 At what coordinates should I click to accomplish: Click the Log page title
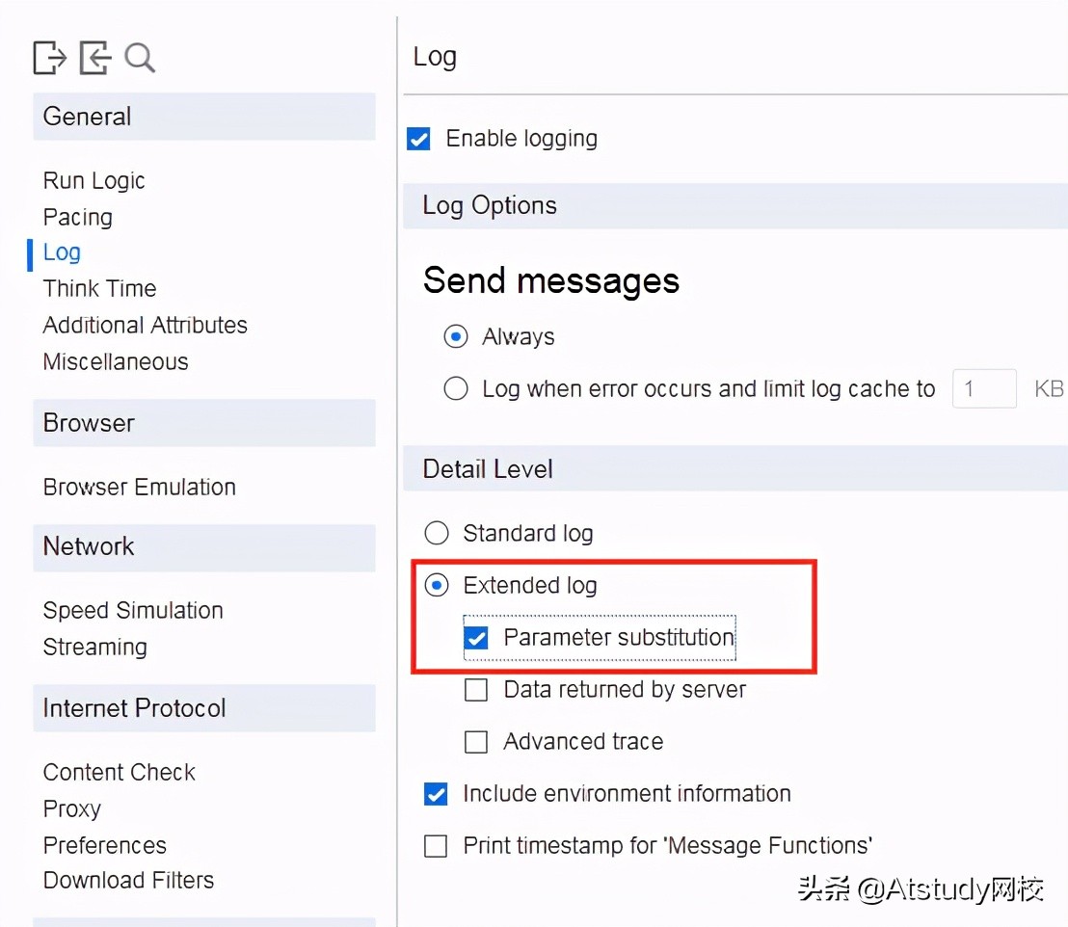(x=435, y=57)
